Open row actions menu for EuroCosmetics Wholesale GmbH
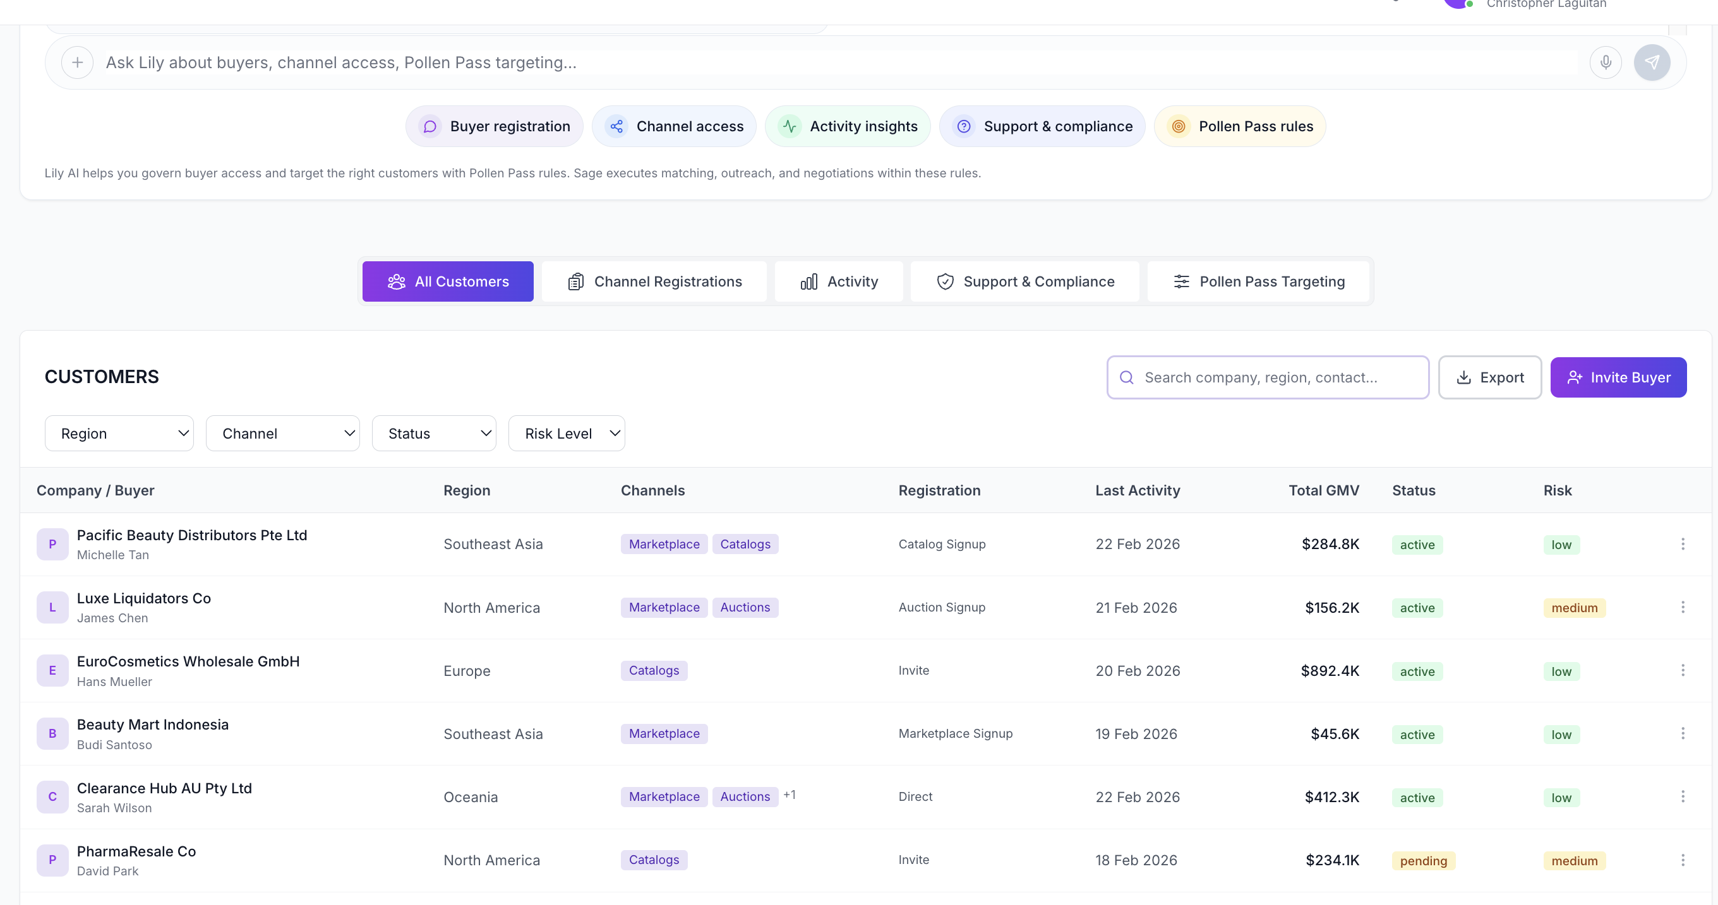 pyautogui.click(x=1683, y=670)
